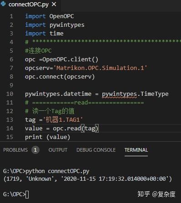This screenshot has height=203, width=181.
Task: Click the '#连接OPC' comment
Action: click(38, 51)
